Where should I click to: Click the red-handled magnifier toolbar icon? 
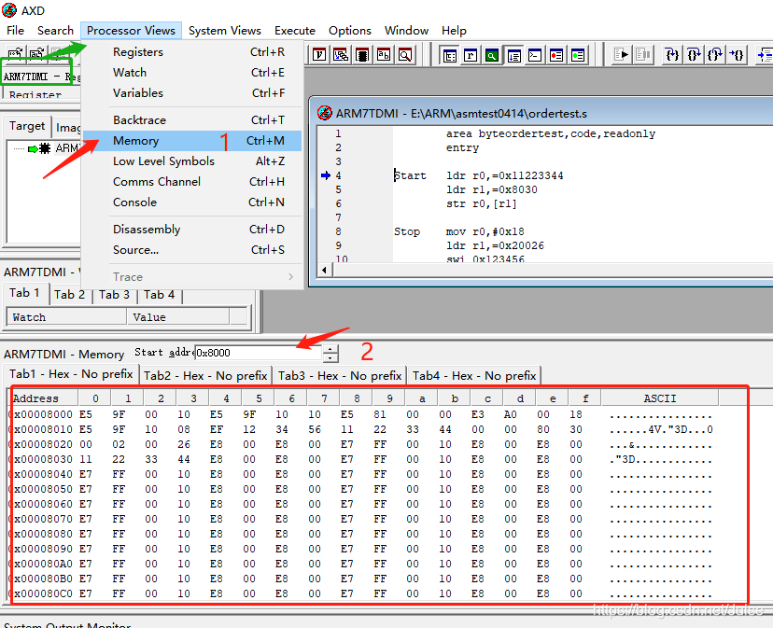click(x=405, y=55)
